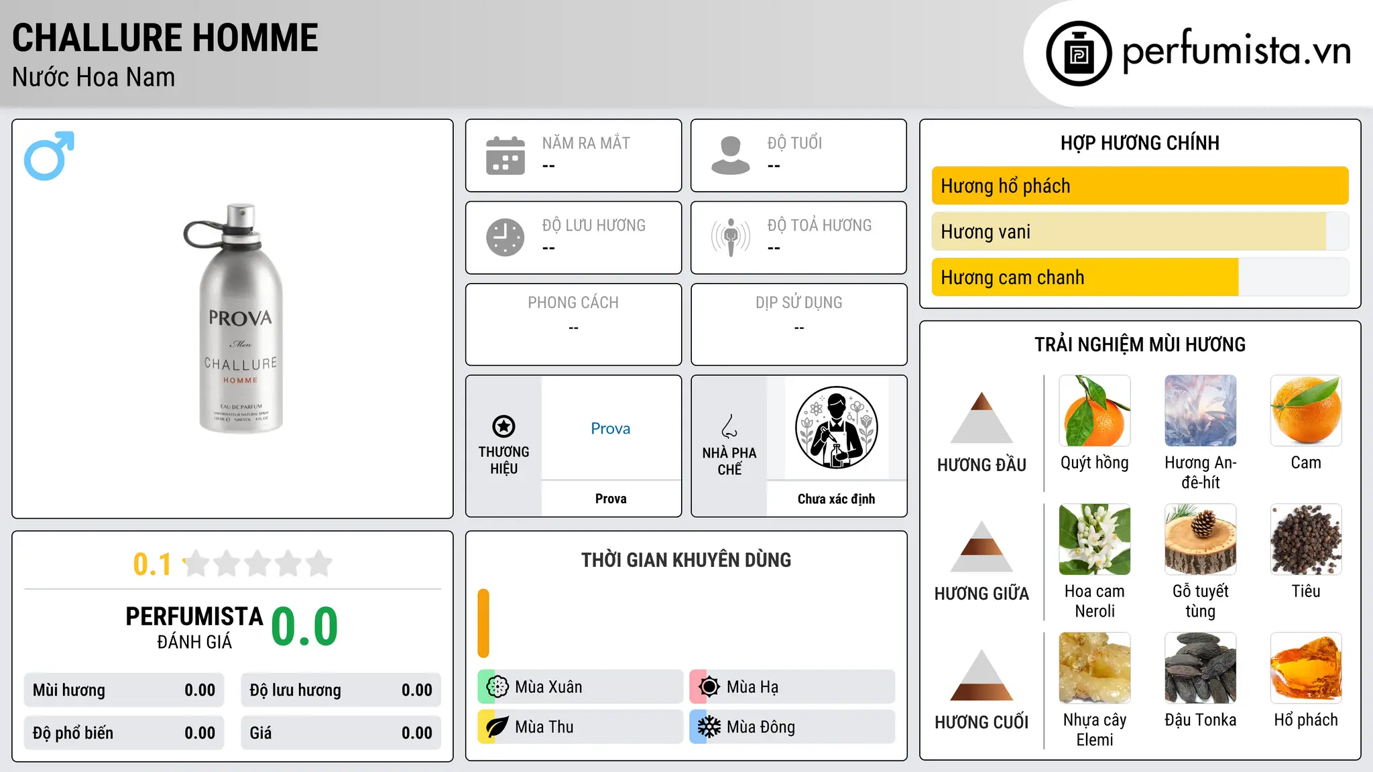Image resolution: width=1373 pixels, height=772 pixels.
Task: Click the Mùa Xuân flower icon
Action: pos(497,687)
